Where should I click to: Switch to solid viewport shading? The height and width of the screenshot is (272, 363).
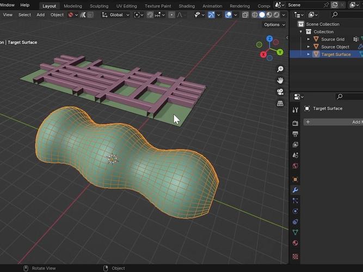tap(262, 15)
